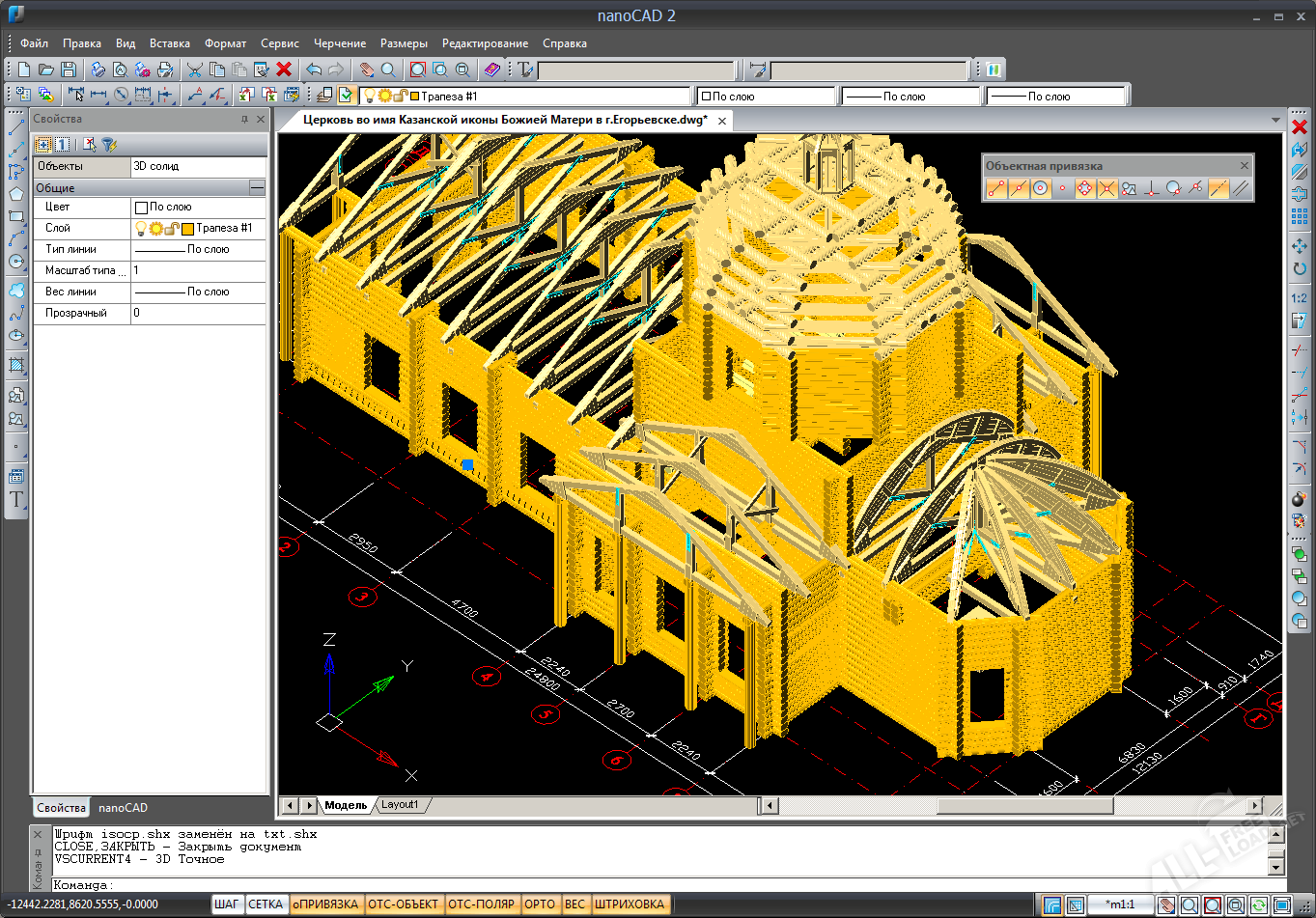Image resolution: width=1316 pixels, height=918 pixels.
Task: Click the red X delete icon
Action: click(284, 70)
